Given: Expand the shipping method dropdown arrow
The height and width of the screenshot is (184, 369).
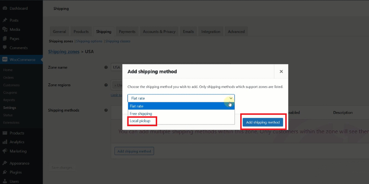Looking at the screenshot, I should (x=231, y=98).
